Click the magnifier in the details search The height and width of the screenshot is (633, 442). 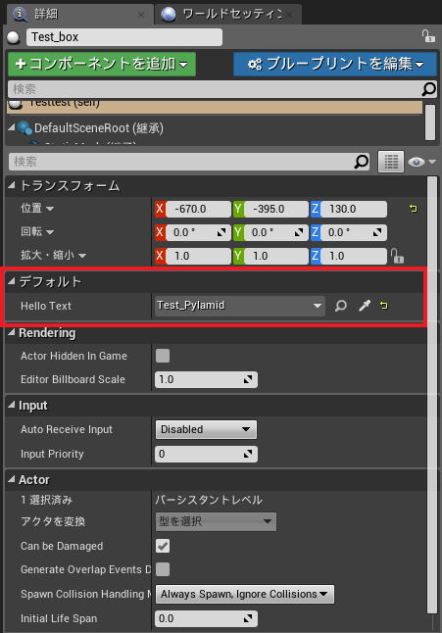(362, 162)
